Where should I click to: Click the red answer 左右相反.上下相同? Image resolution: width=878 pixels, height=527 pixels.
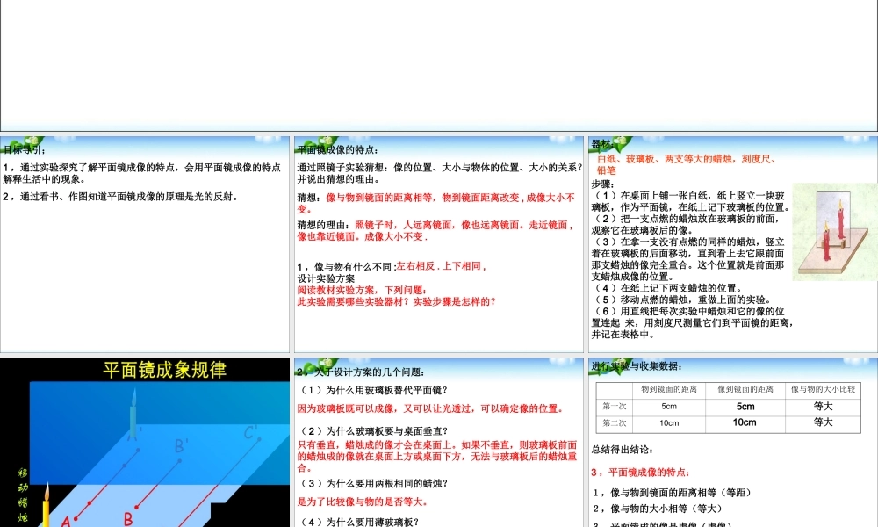[441, 265]
